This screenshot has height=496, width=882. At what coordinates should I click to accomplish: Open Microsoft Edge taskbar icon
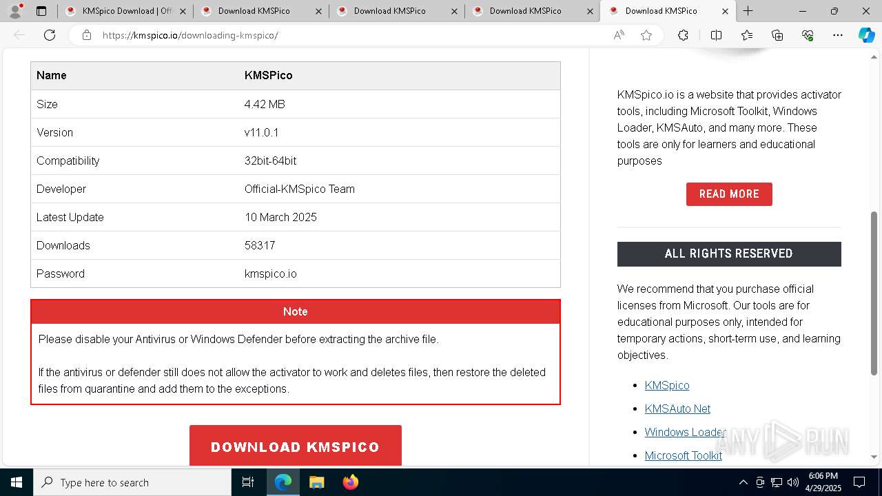[283, 482]
